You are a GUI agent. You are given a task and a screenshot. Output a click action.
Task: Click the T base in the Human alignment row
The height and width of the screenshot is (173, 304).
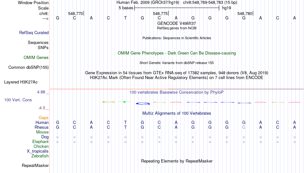click(125, 122)
